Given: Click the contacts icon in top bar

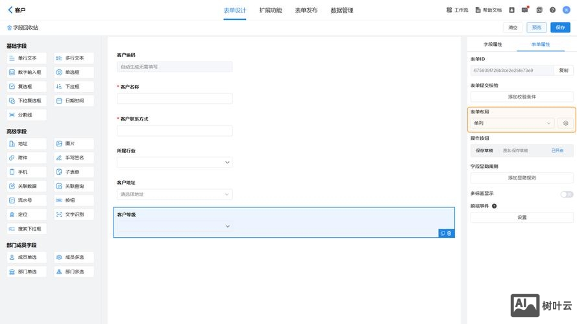Looking at the screenshot, I should [x=511, y=10].
